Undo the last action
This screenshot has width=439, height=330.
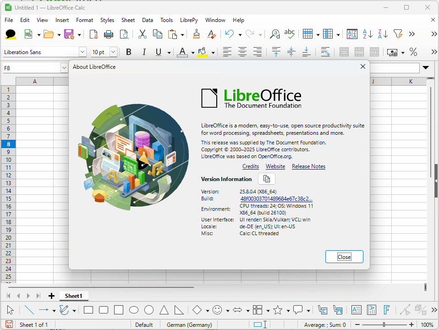[230, 34]
